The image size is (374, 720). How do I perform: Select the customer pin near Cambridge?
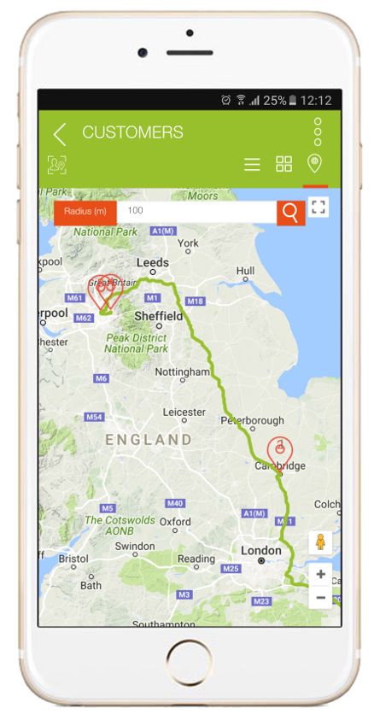tap(279, 453)
